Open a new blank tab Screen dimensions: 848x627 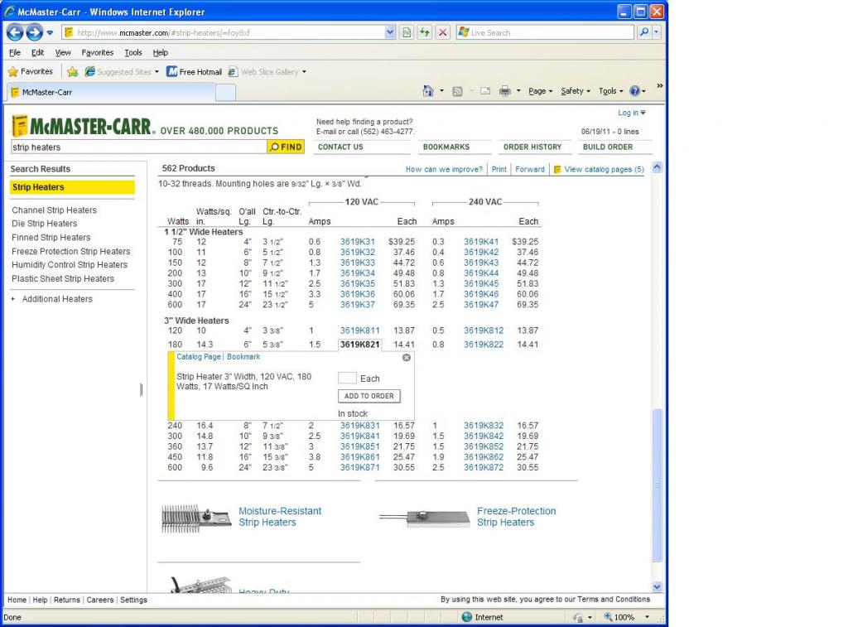pos(225,93)
